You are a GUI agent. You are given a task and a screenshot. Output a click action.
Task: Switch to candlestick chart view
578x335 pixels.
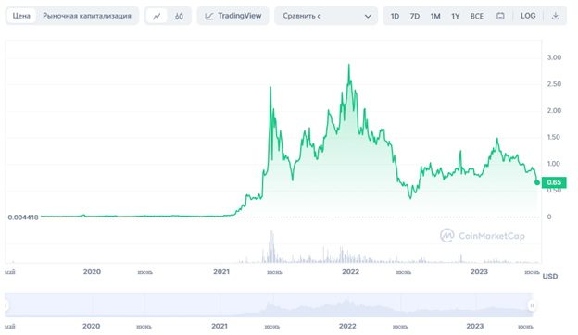[179, 16]
